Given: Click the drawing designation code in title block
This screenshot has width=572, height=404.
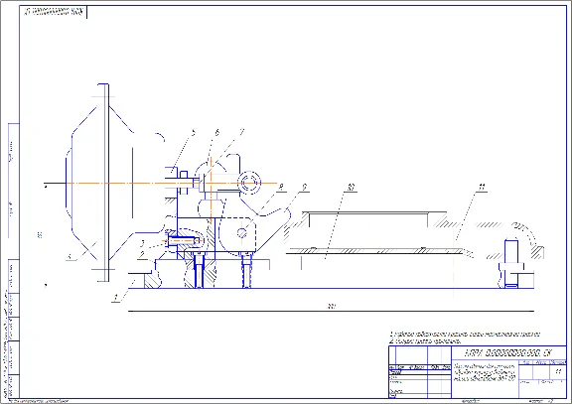Looking at the screenshot, I should 508,353.
